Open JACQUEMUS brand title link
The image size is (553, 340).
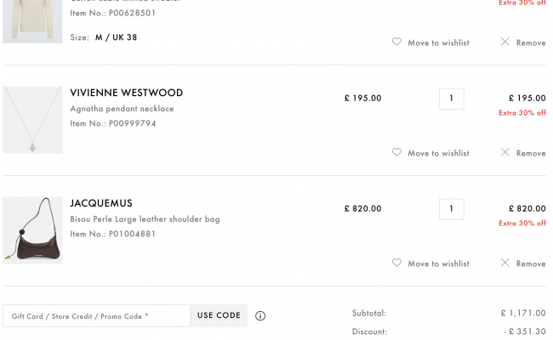tap(101, 203)
